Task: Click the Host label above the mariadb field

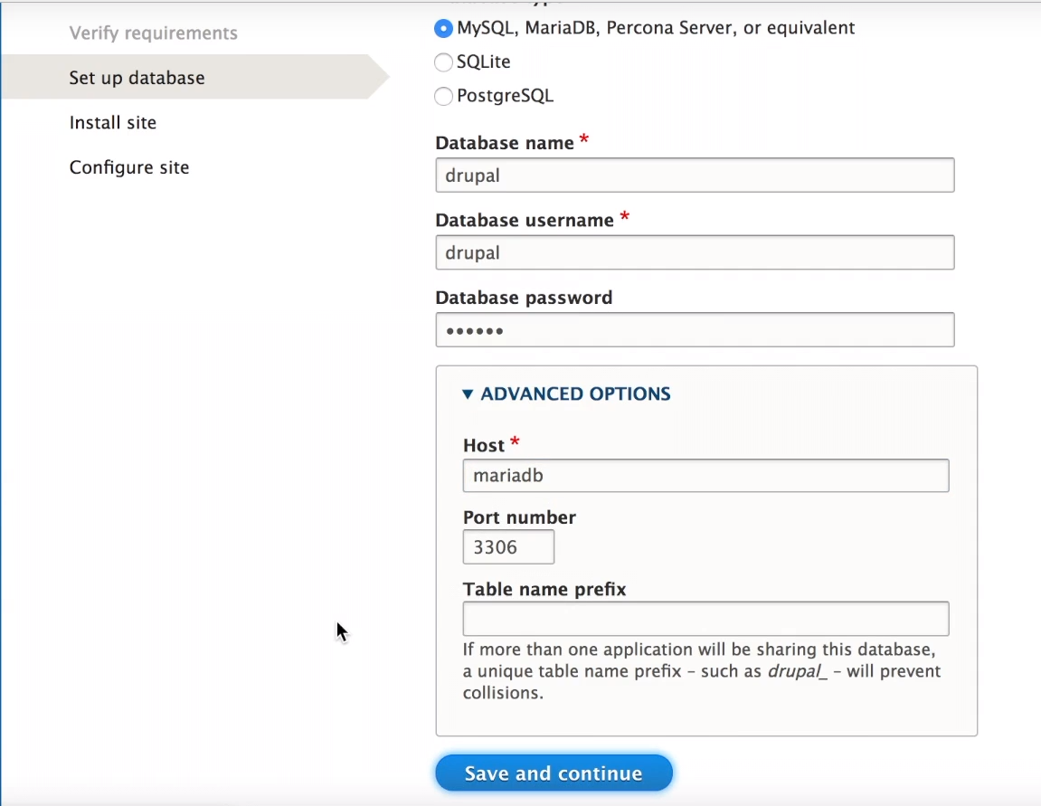Action: pyautogui.click(x=481, y=445)
